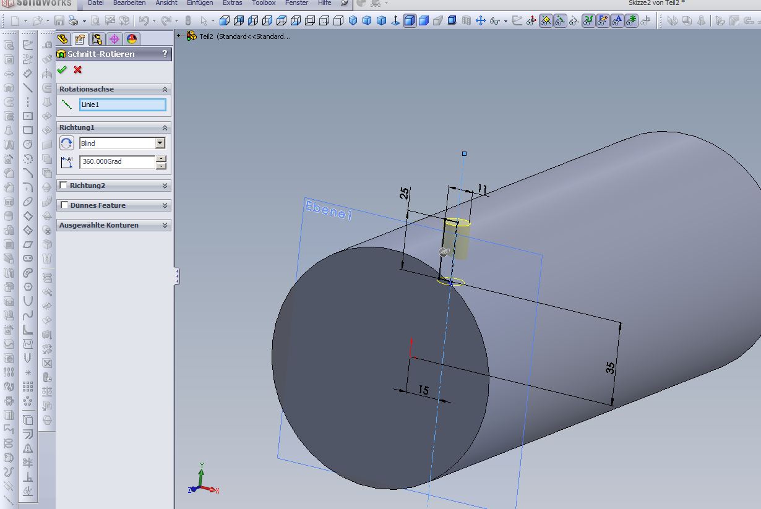Open the Extras menu
Screen dimensions: 761x509
(x=233, y=3)
